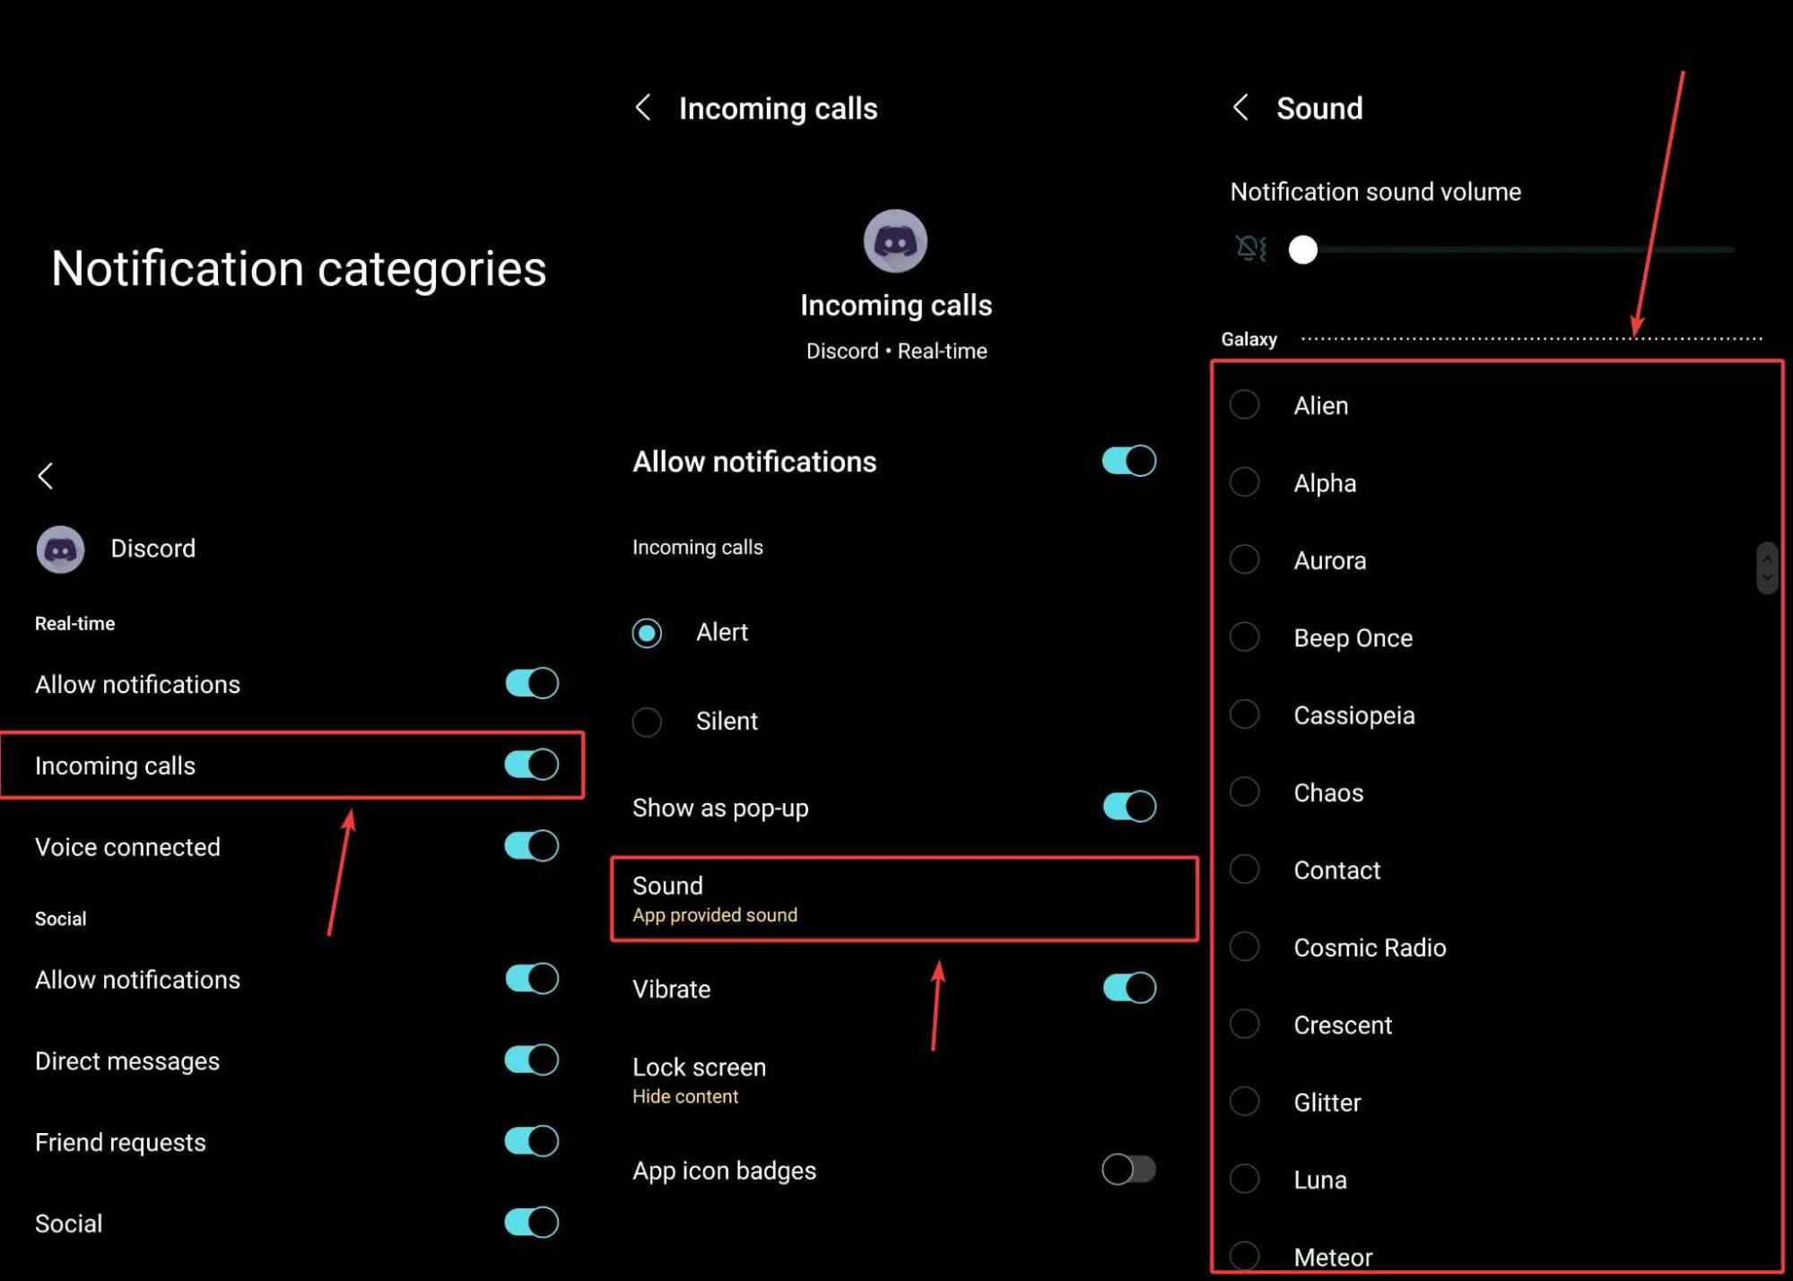Toggle Allow notifications on Incoming calls screen
Viewport: 1793px width, 1281px height.
point(1129,461)
